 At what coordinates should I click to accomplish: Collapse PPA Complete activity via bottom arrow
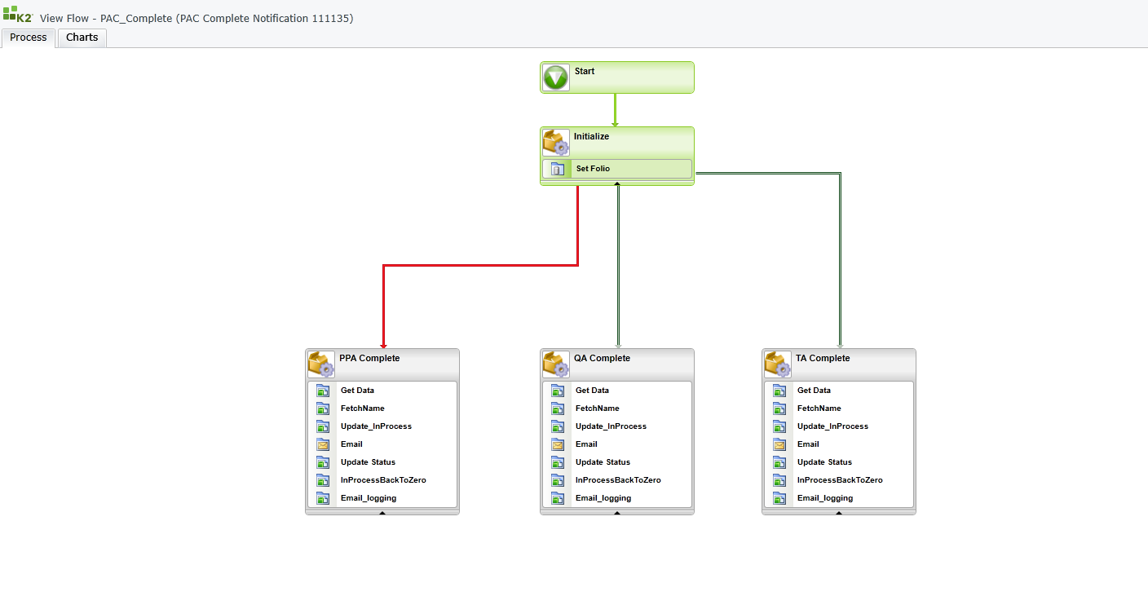pyautogui.click(x=382, y=513)
